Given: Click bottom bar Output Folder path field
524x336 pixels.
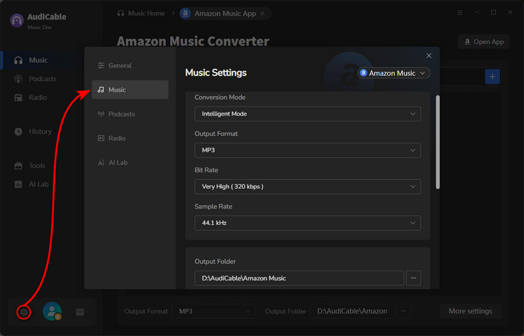Looking at the screenshot, I should tap(352, 311).
